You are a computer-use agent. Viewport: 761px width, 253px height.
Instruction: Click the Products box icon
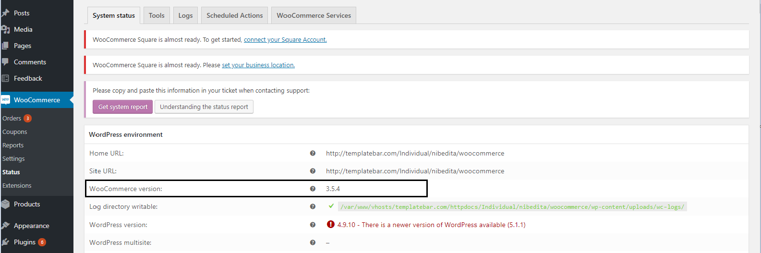(x=6, y=204)
